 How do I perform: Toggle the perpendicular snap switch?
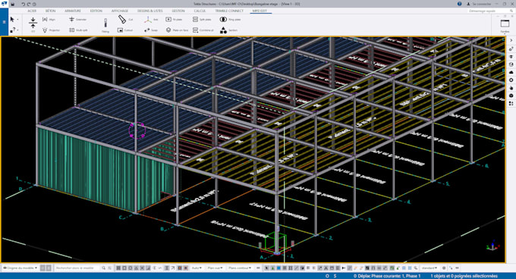[x=148, y=268]
